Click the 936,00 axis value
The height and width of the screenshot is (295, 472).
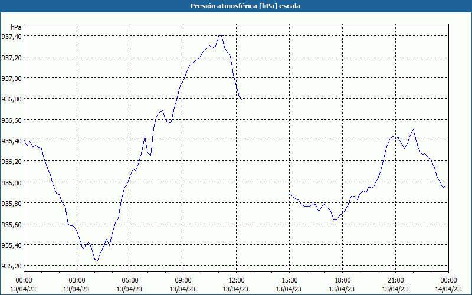(x=11, y=182)
